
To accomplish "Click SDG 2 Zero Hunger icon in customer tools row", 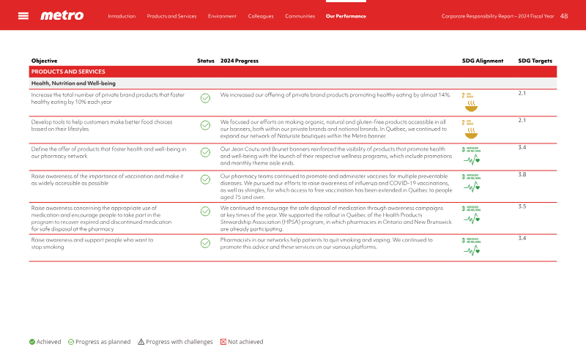I will tap(470, 129).
